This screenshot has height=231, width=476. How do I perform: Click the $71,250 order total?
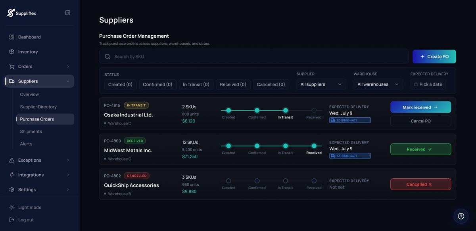pos(190,157)
